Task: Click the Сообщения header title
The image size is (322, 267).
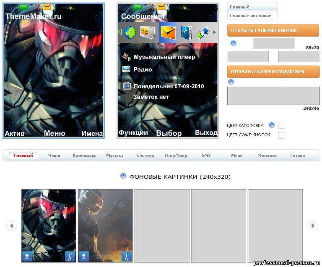Action: [143, 16]
